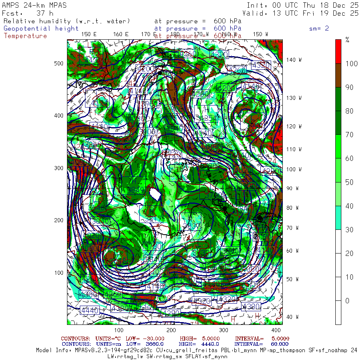Select the light green 40–50 color bar segment
361x361 pixels.
click(338, 194)
